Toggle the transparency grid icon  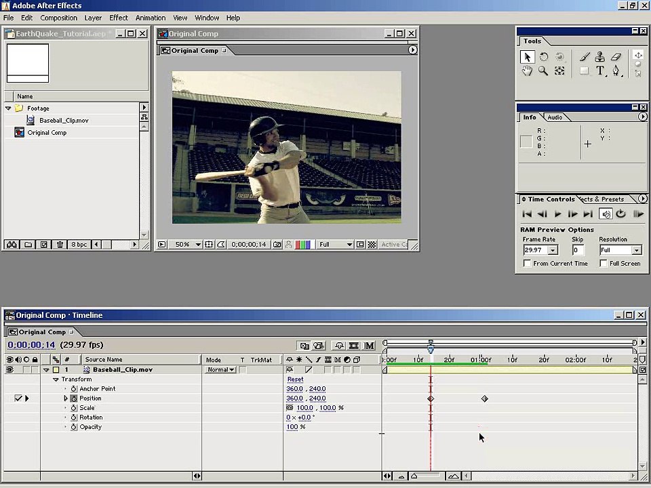372,245
